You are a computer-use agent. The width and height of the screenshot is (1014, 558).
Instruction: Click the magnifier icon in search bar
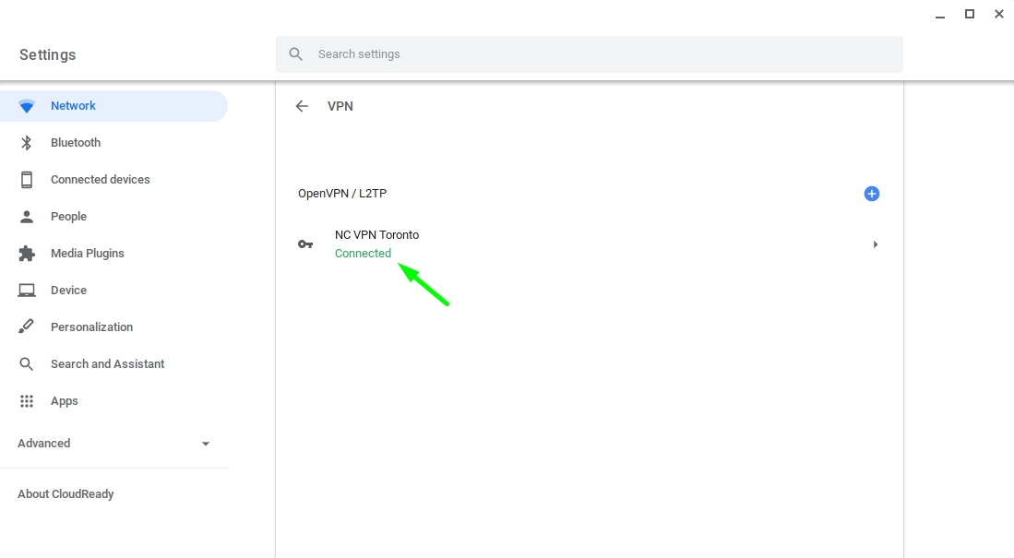coord(296,54)
